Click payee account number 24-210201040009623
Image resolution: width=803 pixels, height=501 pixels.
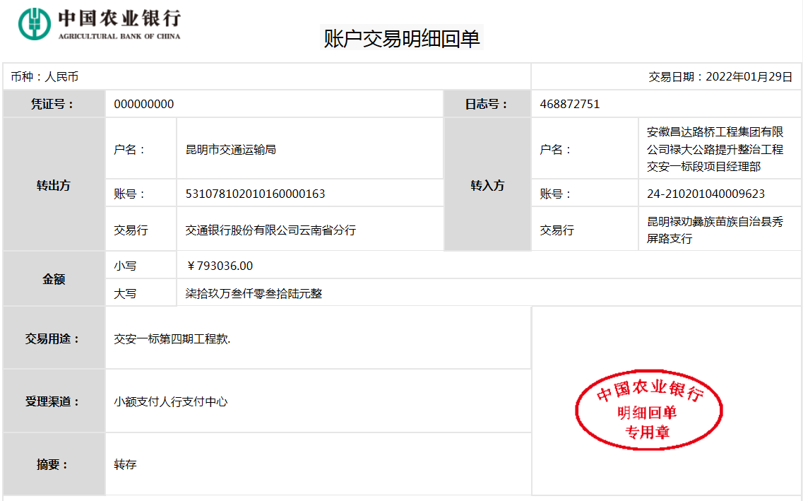[706, 194]
